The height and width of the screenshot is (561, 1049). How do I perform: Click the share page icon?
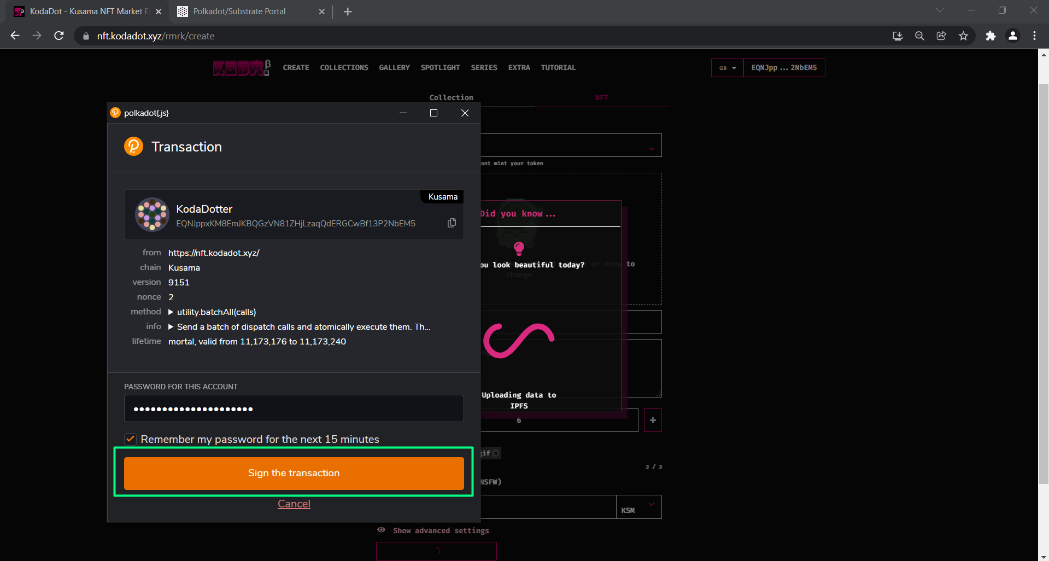[941, 36]
